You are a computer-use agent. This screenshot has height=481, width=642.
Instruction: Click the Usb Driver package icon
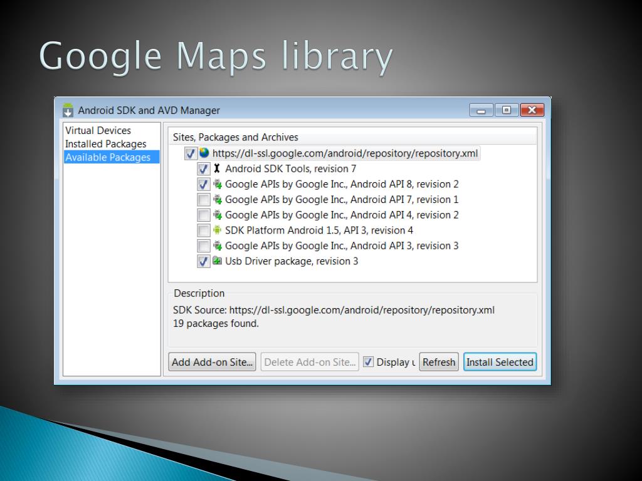coord(218,261)
